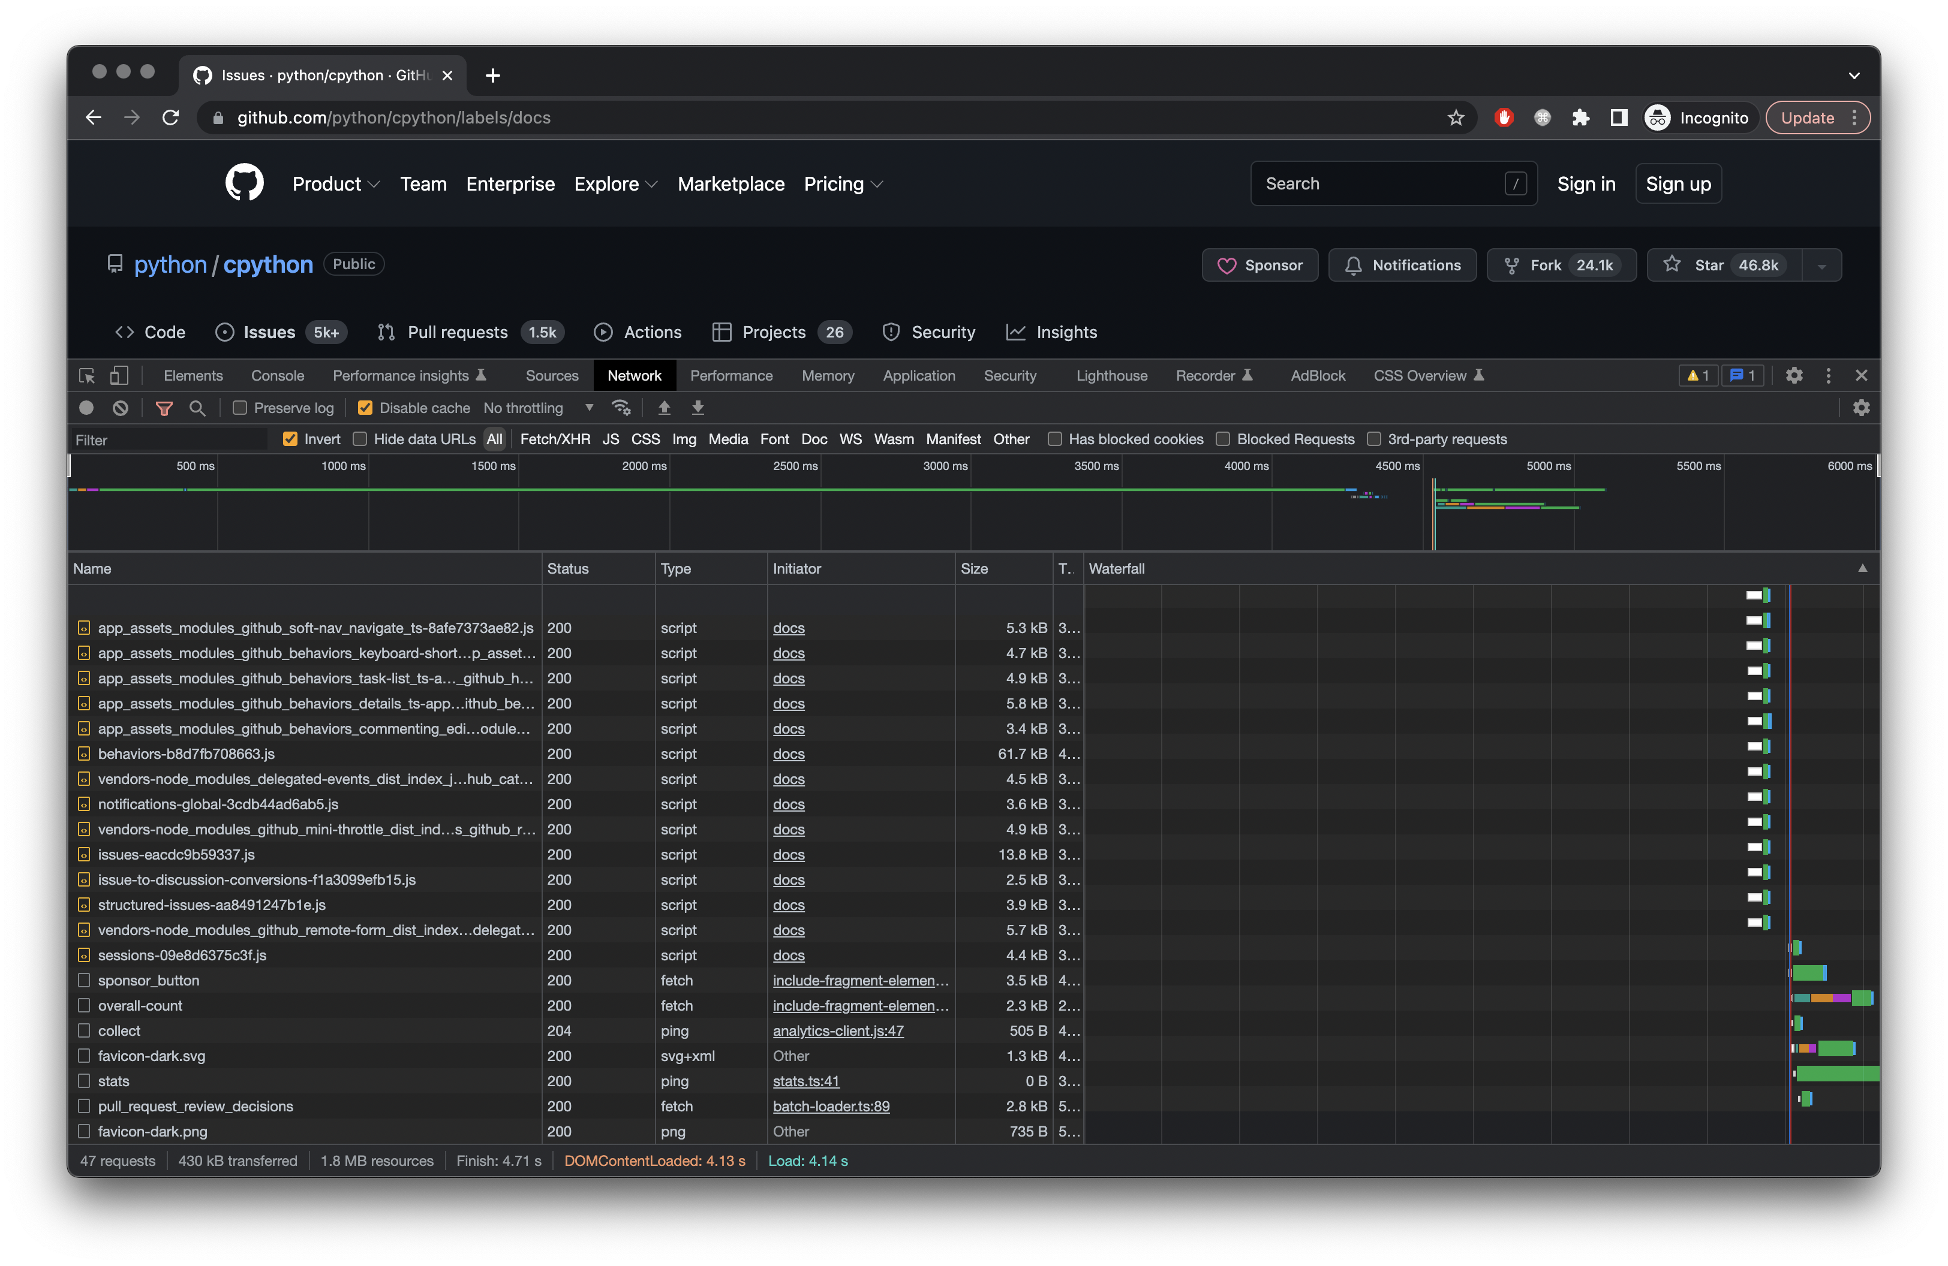1948x1266 pixels.
Task: Click the 2000 ms mark in timeline overview
Action: pos(644,465)
